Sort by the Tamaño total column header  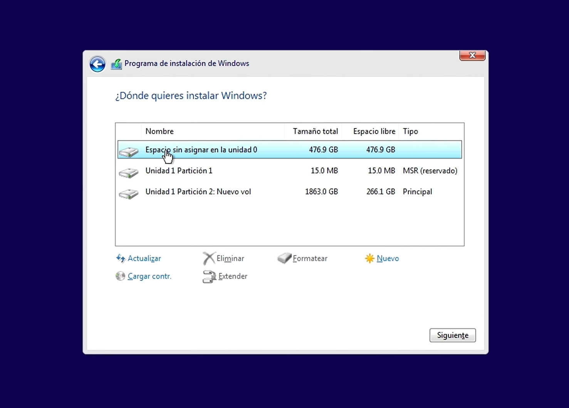coord(313,131)
